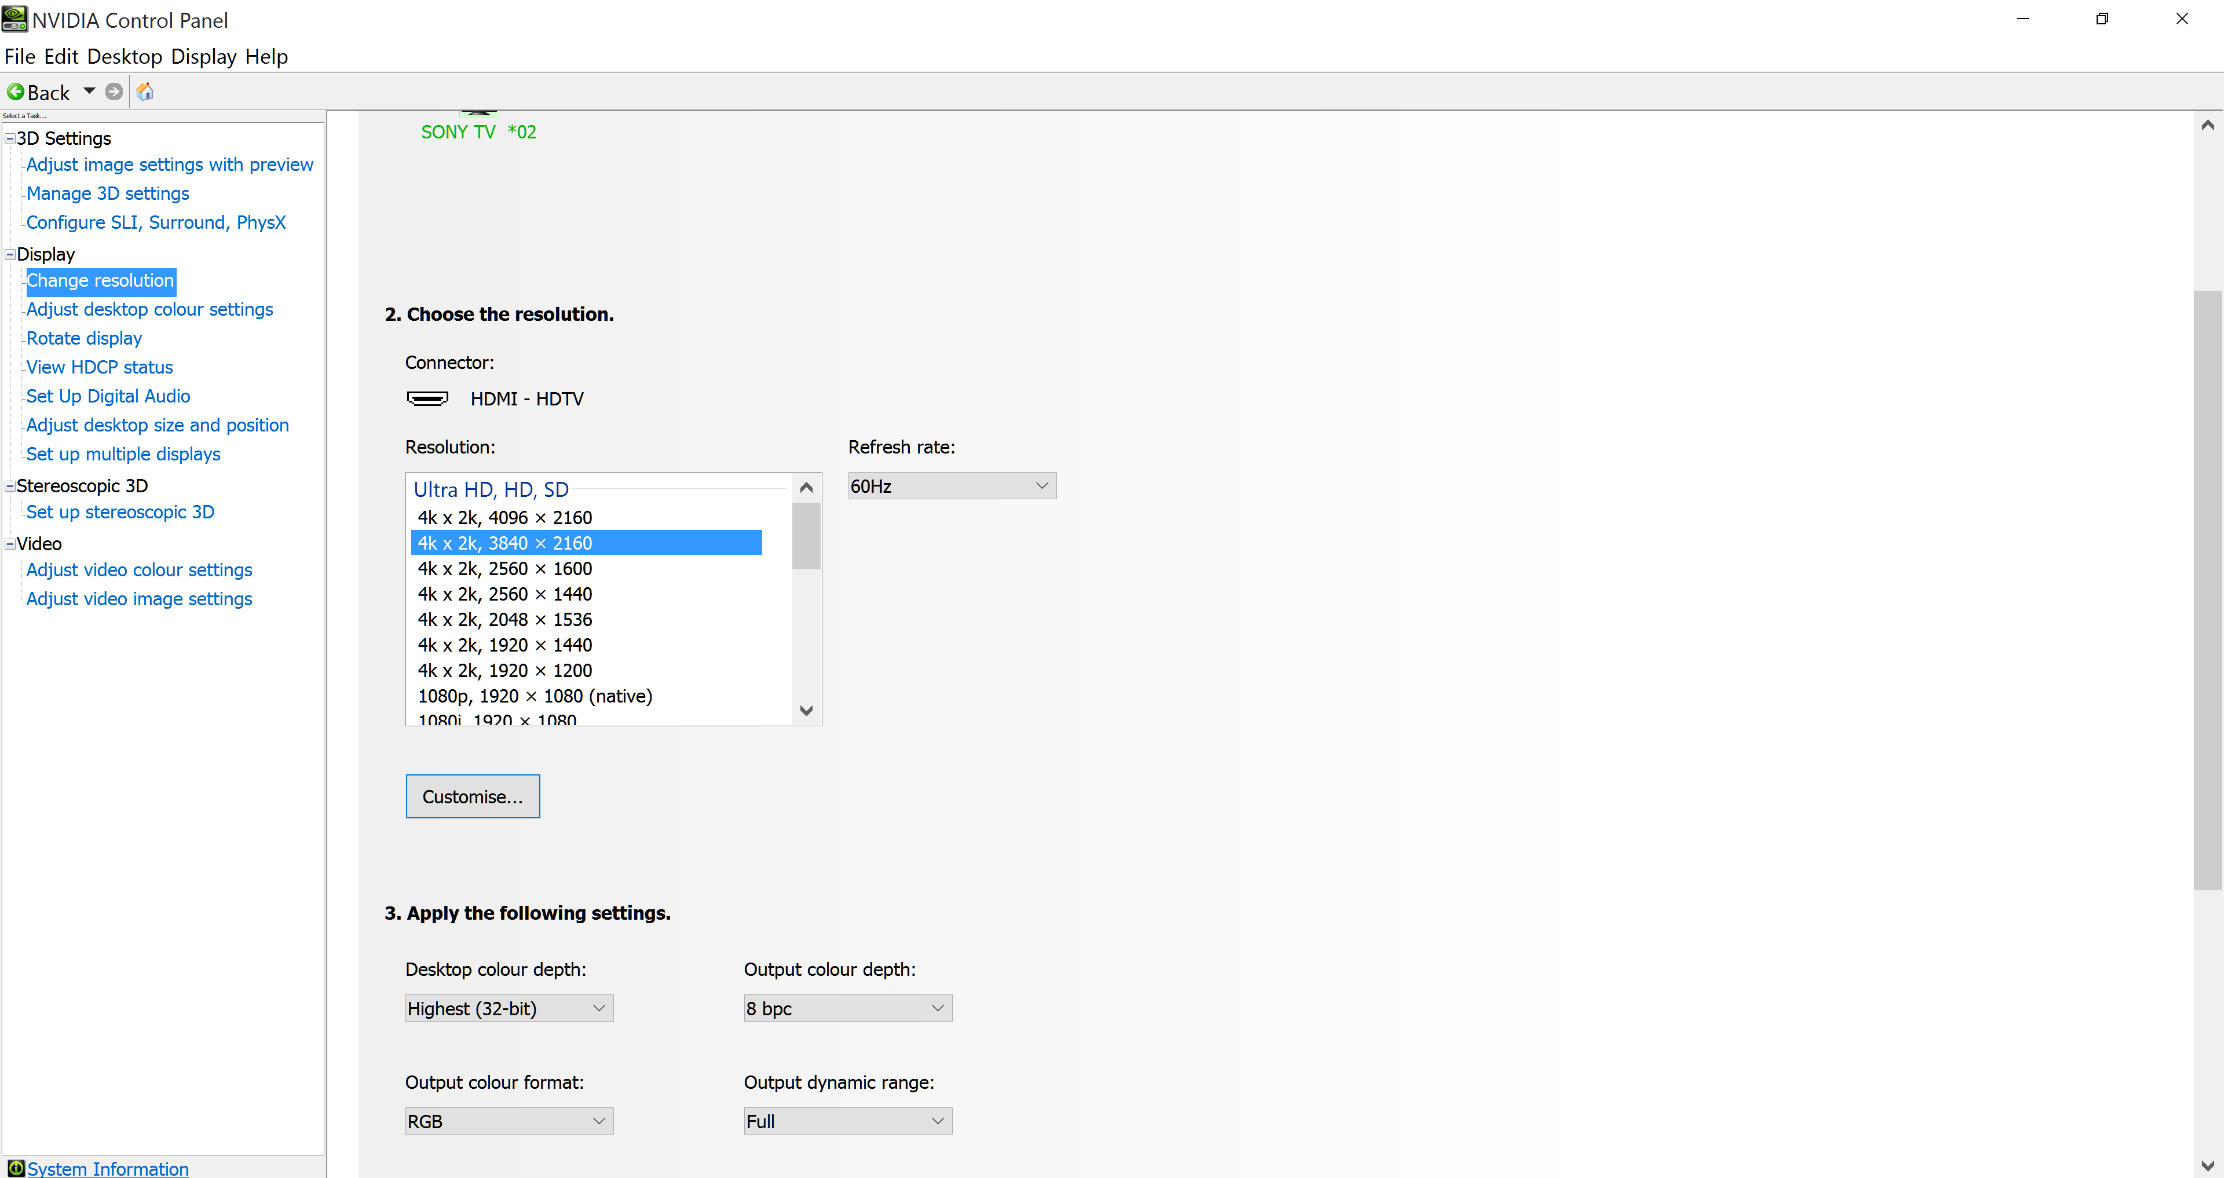2224x1178 pixels.
Task: Click the Forward navigation arrow icon
Action: (114, 92)
